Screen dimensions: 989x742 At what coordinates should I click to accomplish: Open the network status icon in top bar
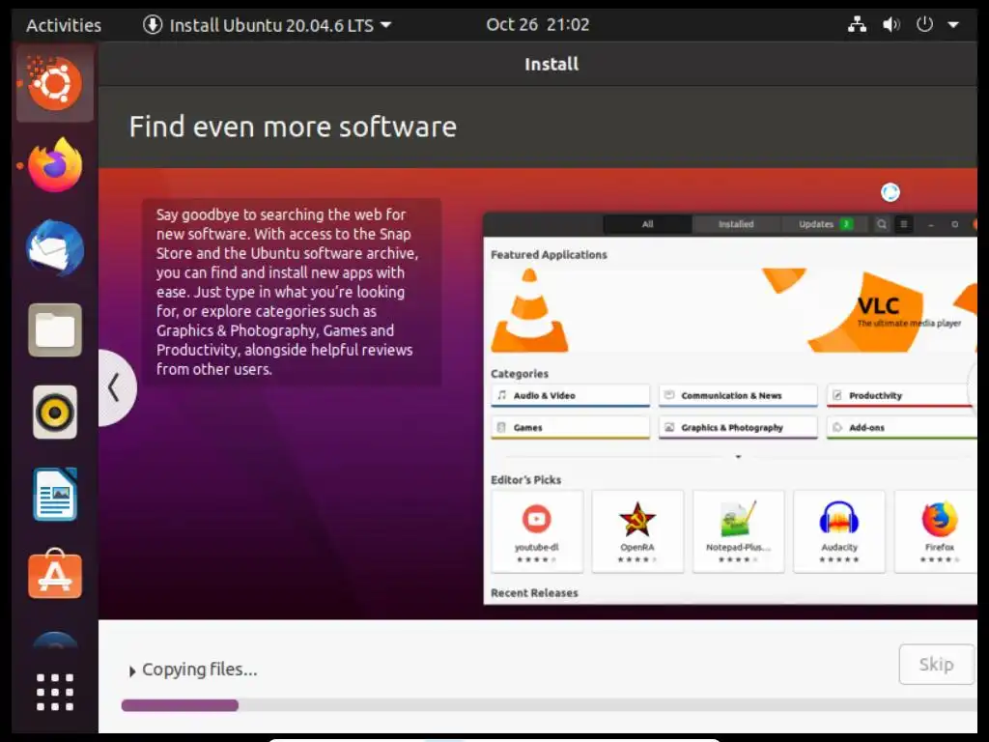click(857, 24)
